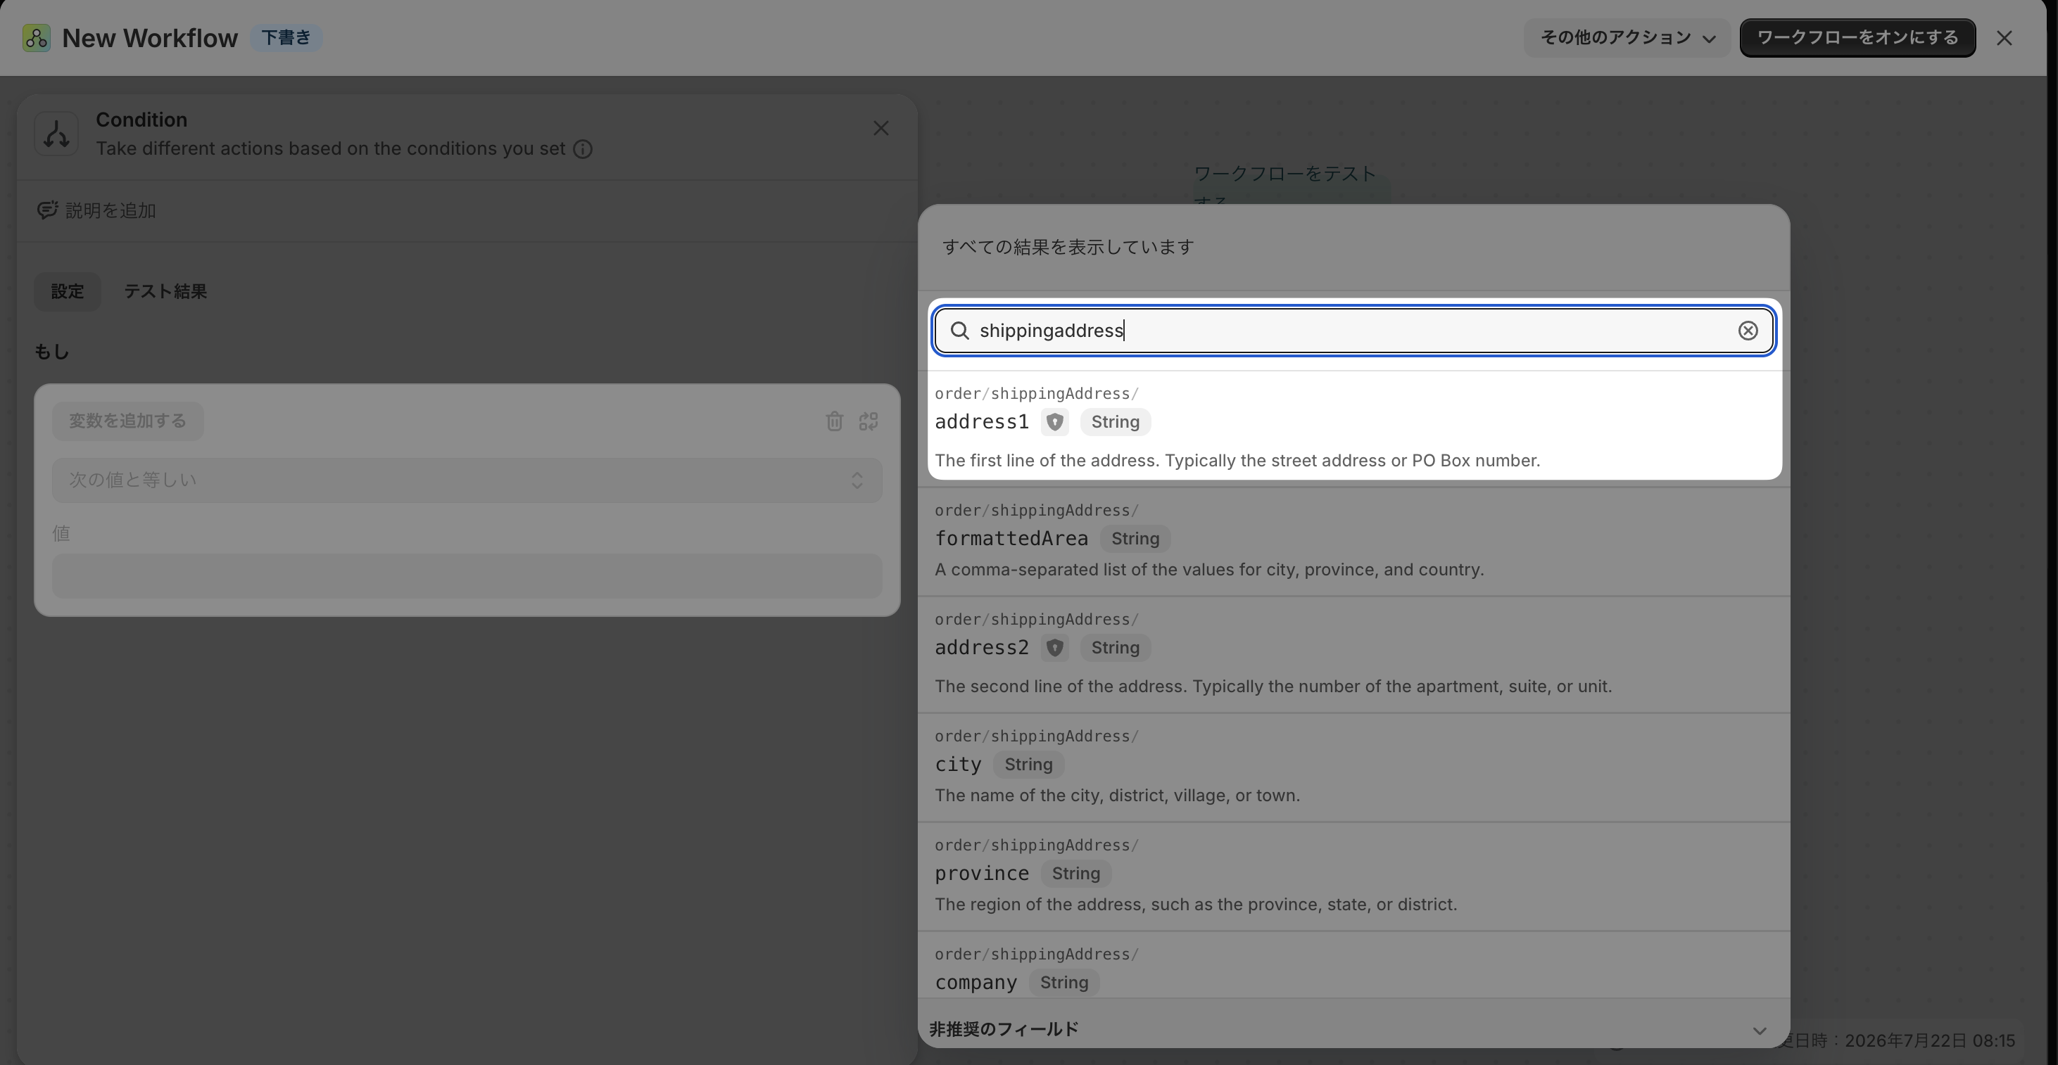Screen dimensions: 2058x1065
Task: Click the Shopify Flow app logo icon
Action: coord(36,37)
